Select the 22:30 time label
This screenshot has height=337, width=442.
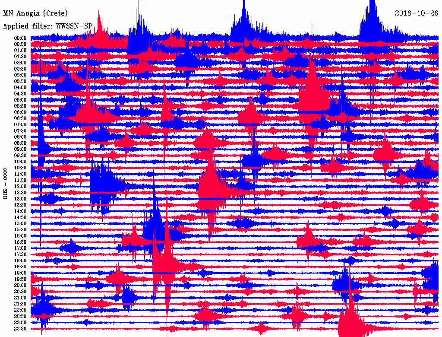pyautogui.click(x=20, y=316)
